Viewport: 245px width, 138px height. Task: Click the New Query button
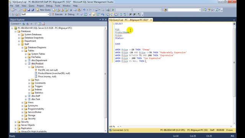[43, 10]
